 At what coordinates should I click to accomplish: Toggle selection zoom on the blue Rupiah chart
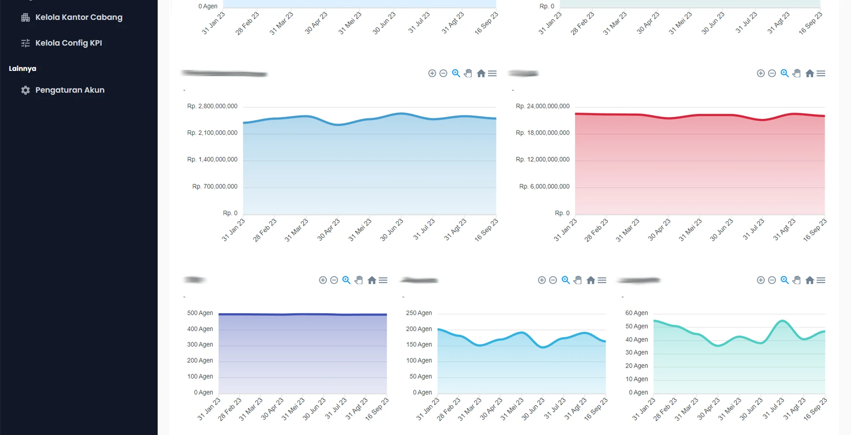(456, 74)
